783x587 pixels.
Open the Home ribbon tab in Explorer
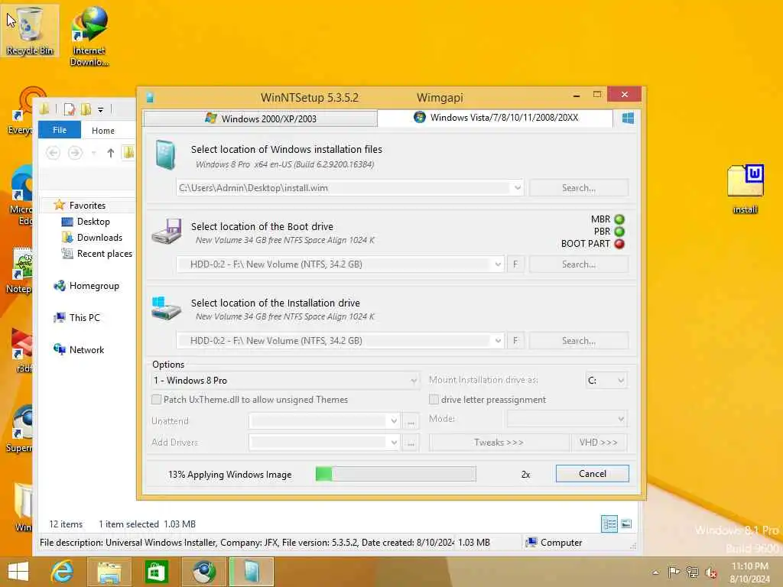tap(103, 130)
